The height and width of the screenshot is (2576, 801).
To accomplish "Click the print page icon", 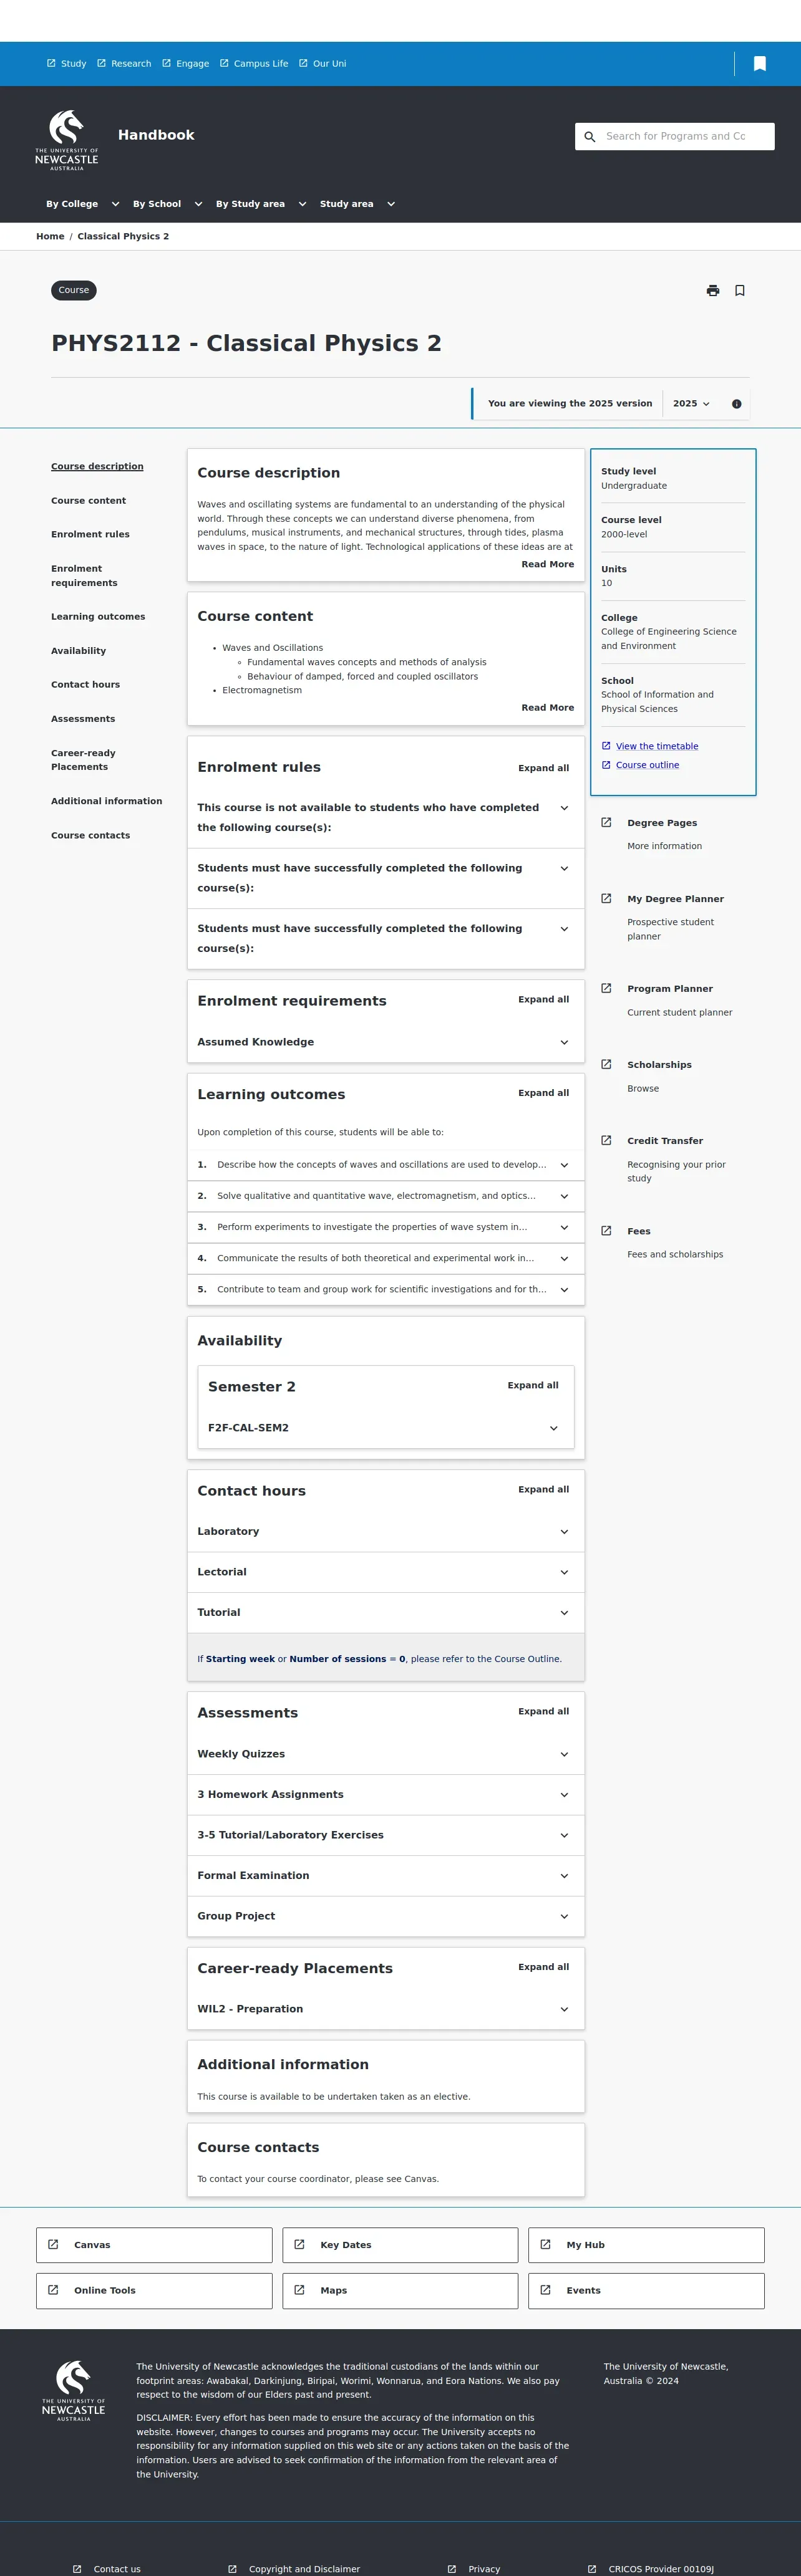I will [x=713, y=291].
